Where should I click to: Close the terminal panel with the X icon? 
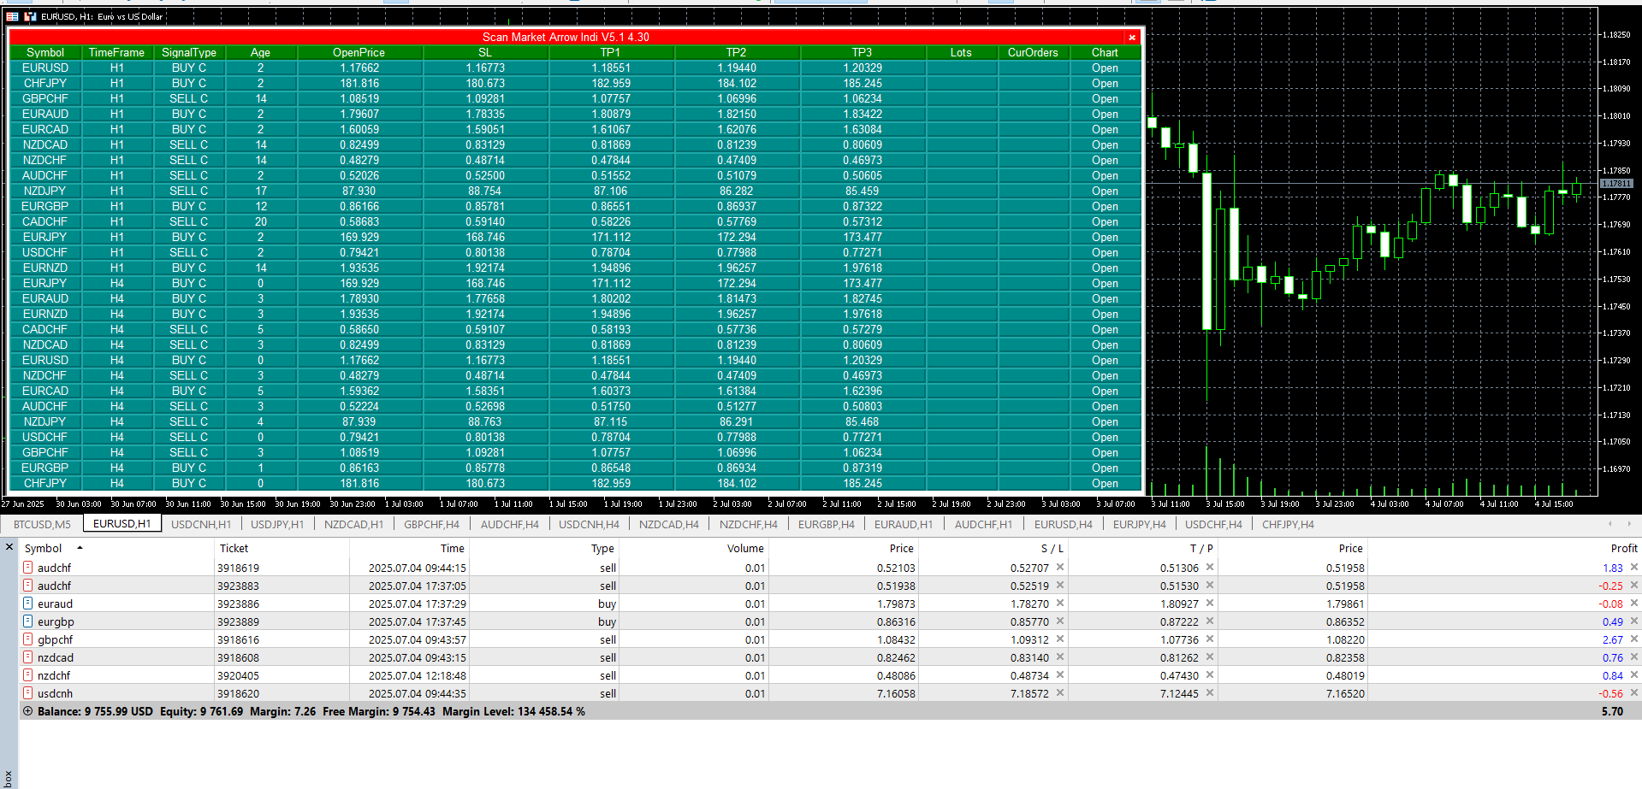pos(9,547)
